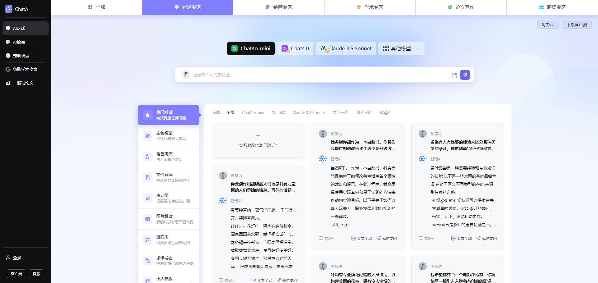The height and width of the screenshot is (283, 598).
Task: Click the prompt template clipboard icon
Action: pyautogui.click(x=455, y=75)
